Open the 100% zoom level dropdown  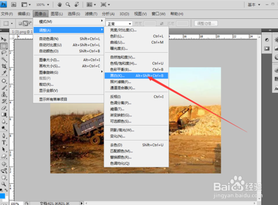[x=43, y=4]
